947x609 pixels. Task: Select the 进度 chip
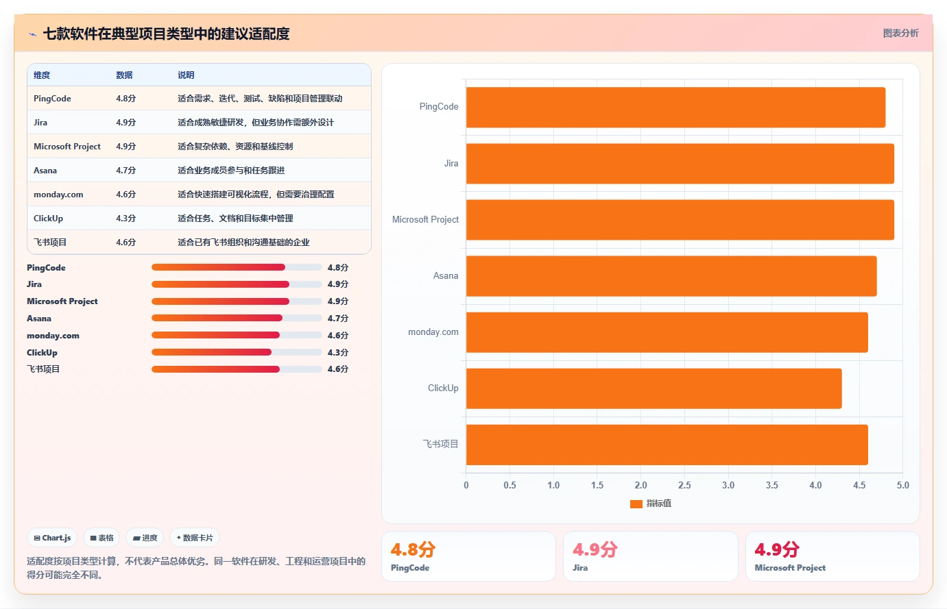pos(145,538)
